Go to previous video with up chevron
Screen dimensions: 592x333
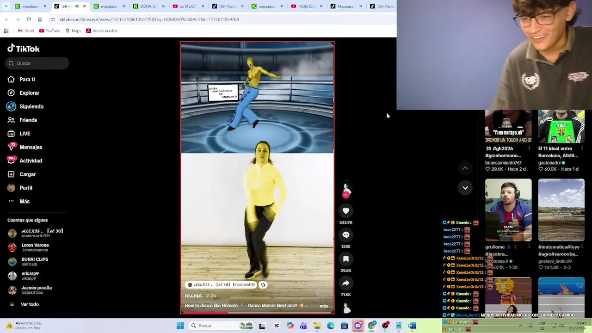coord(465,168)
